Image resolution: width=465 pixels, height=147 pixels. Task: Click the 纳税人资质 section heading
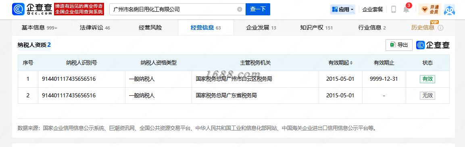click(34, 45)
